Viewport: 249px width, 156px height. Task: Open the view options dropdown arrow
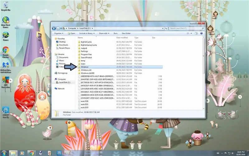191,33
